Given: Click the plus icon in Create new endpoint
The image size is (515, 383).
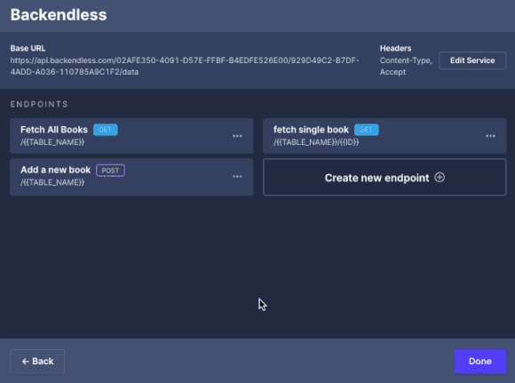Looking at the screenshot, I should point(440,178).
